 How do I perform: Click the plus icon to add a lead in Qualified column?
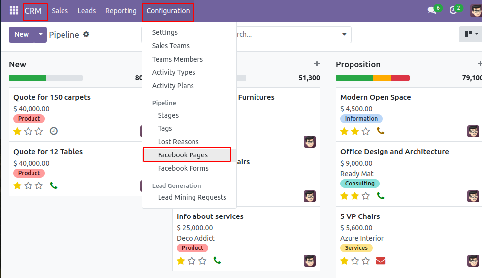click(x=317, y=64)
